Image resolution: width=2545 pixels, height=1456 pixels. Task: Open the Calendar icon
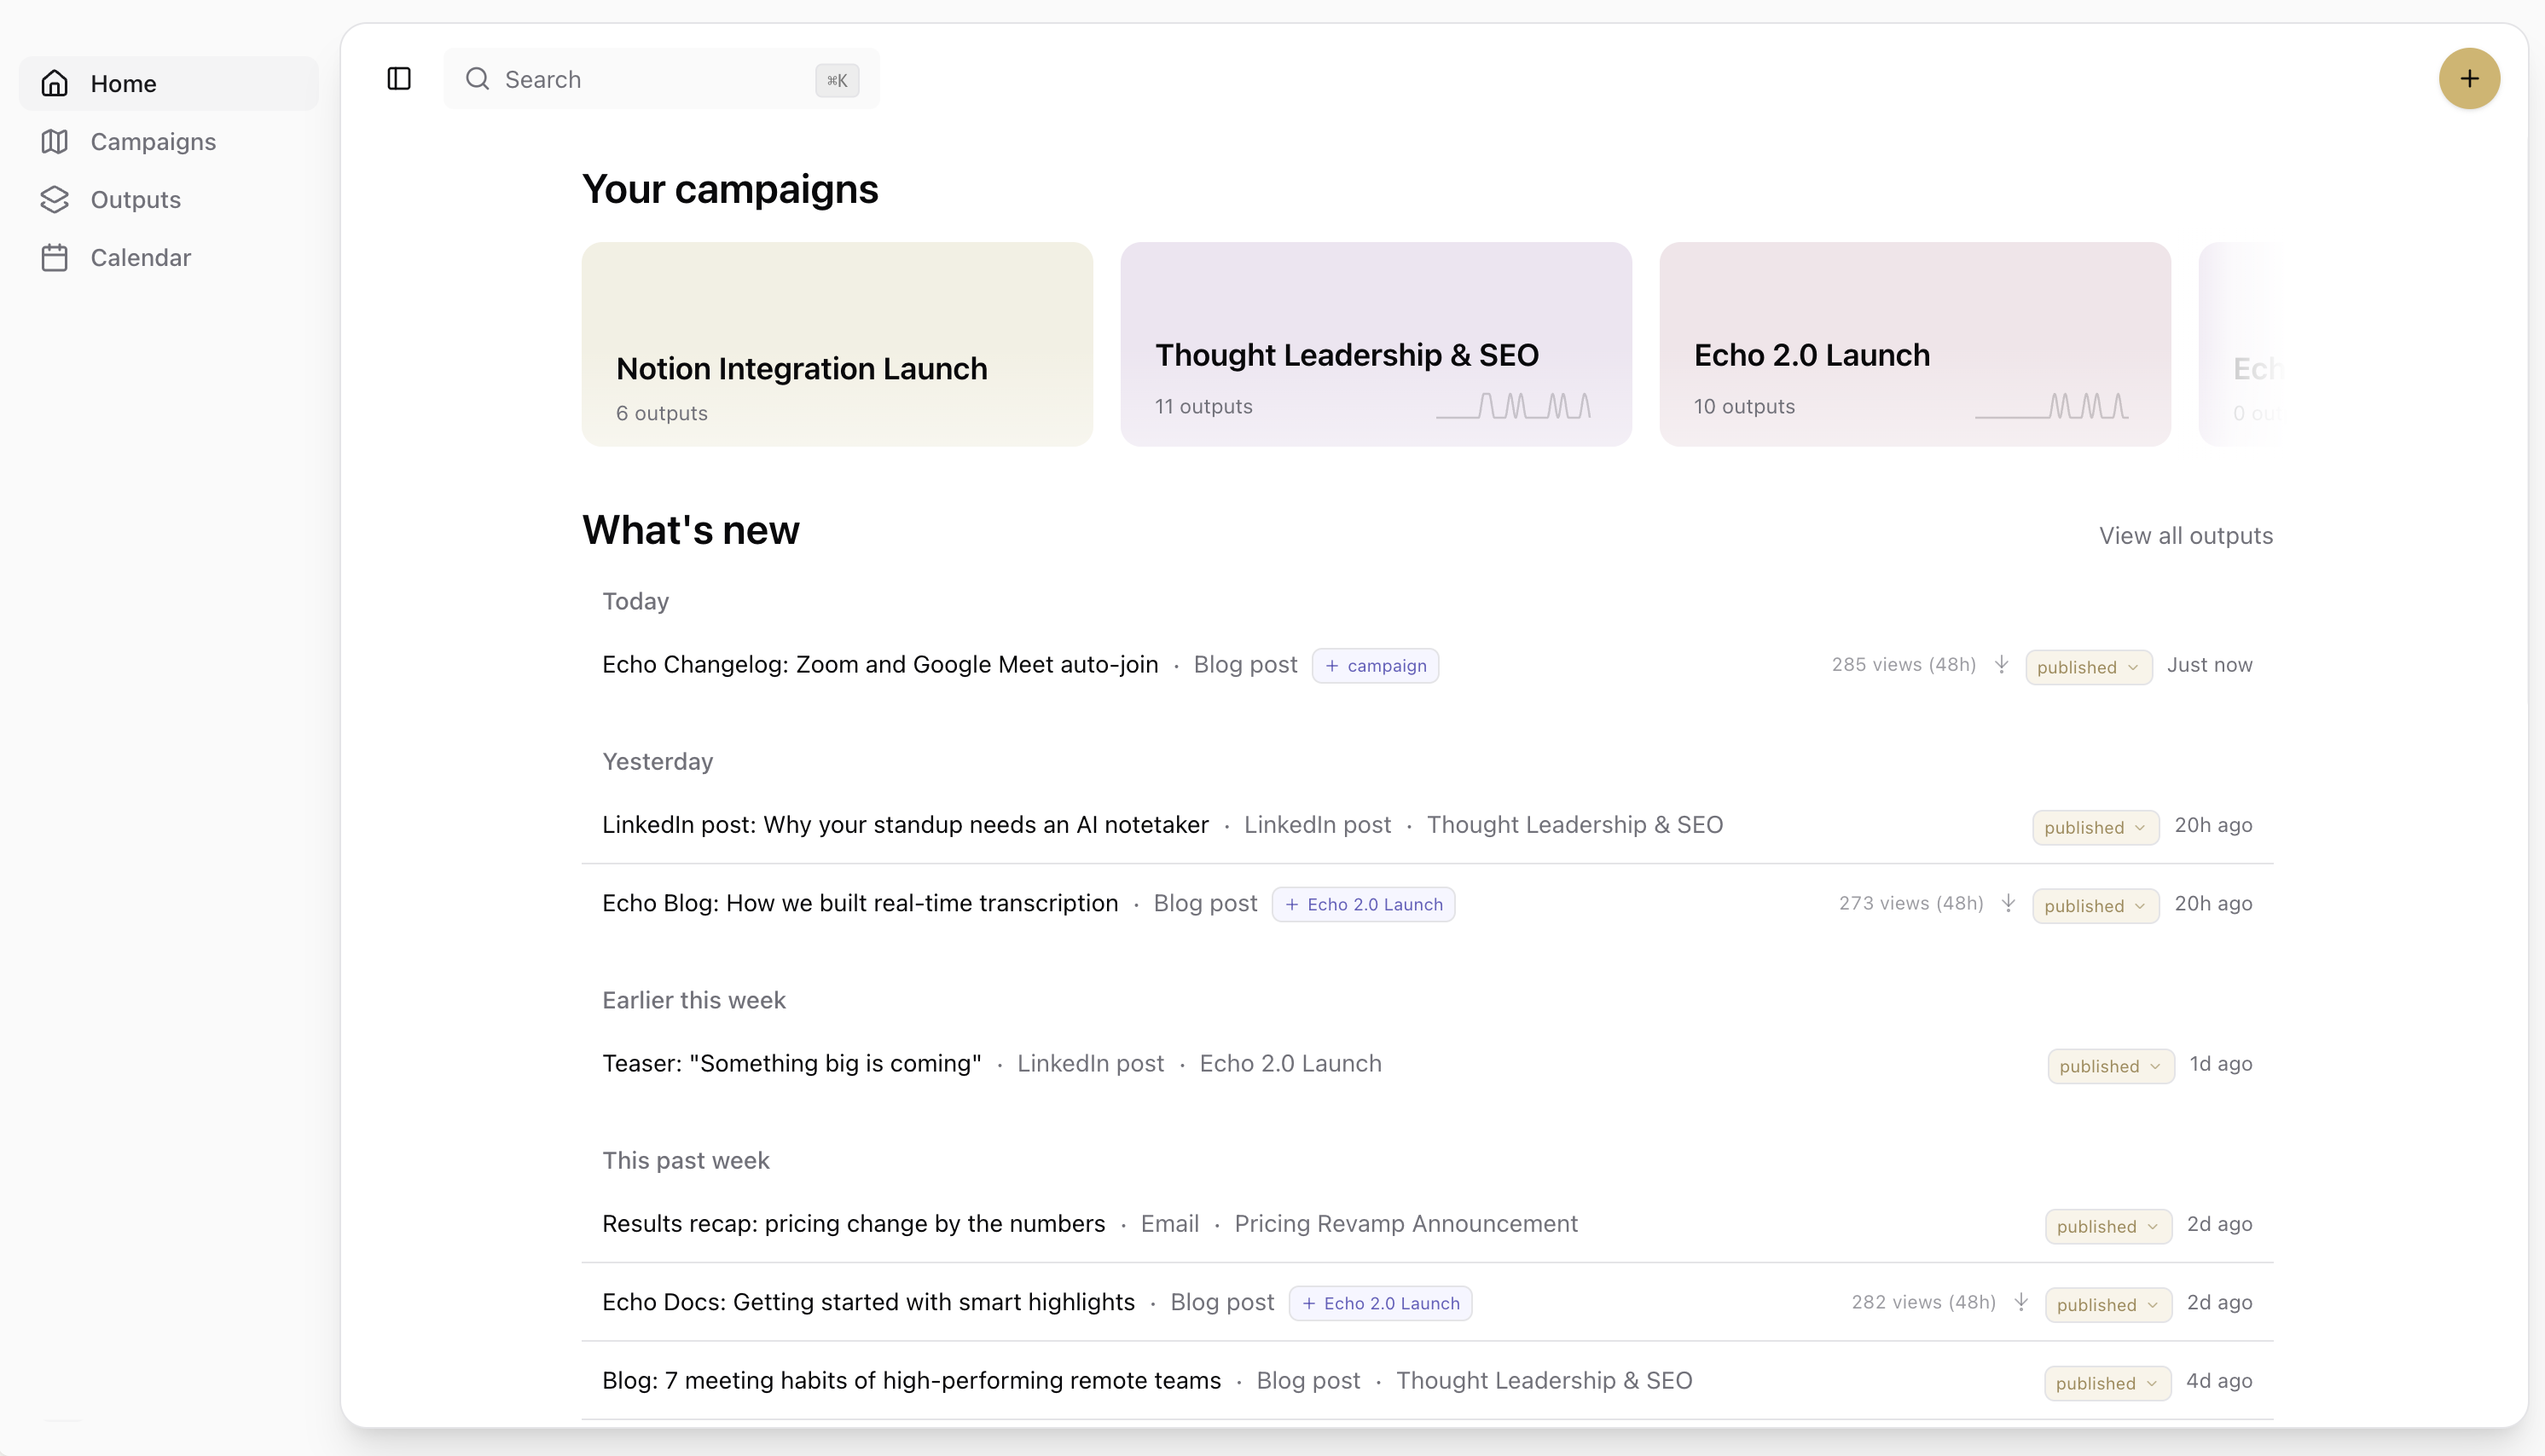(56, 257)
